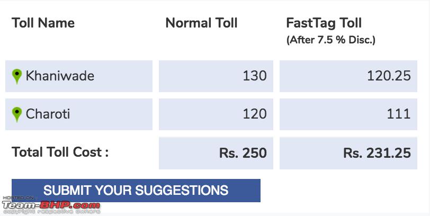Select Charoti FastTag toll value 111
Image resolution: width=430 pixels, height=216 pixels.
point(399,114)
